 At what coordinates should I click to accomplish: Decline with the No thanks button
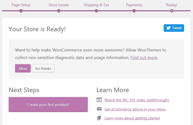(43, 68)
